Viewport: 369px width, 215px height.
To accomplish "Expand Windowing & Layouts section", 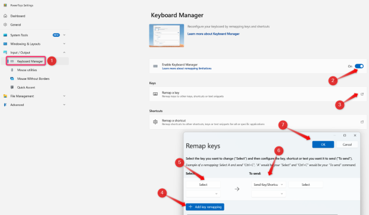I will tap(64, 44).
